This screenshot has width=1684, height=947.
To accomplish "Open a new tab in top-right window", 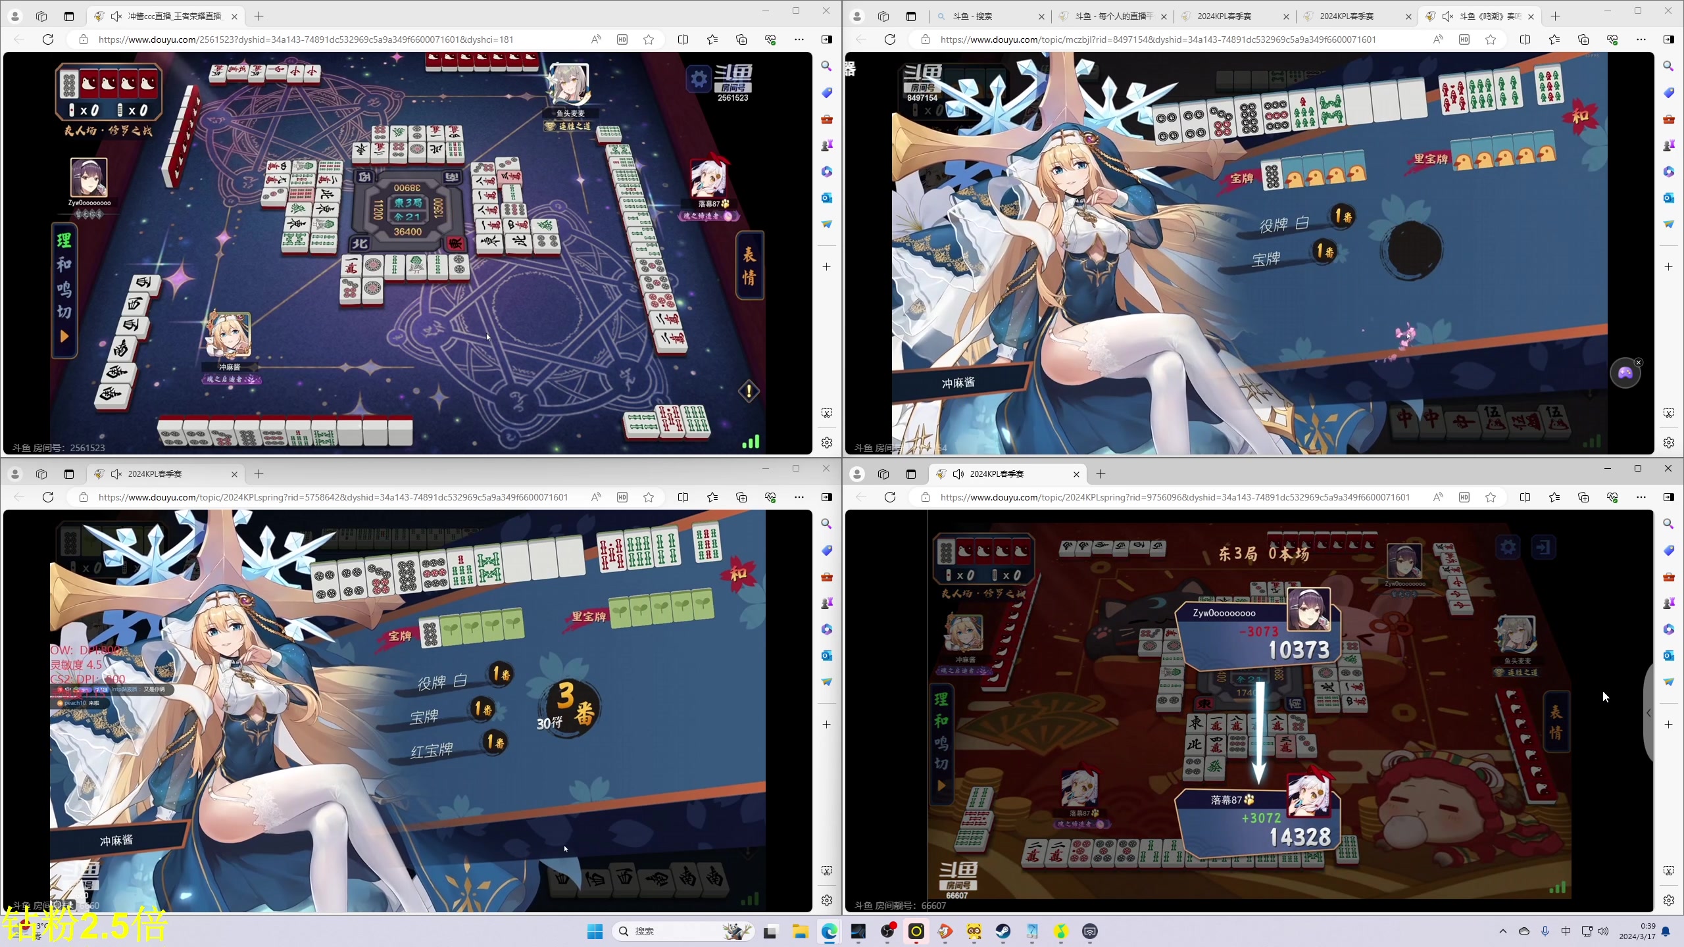I will [x=1555, y=16].
